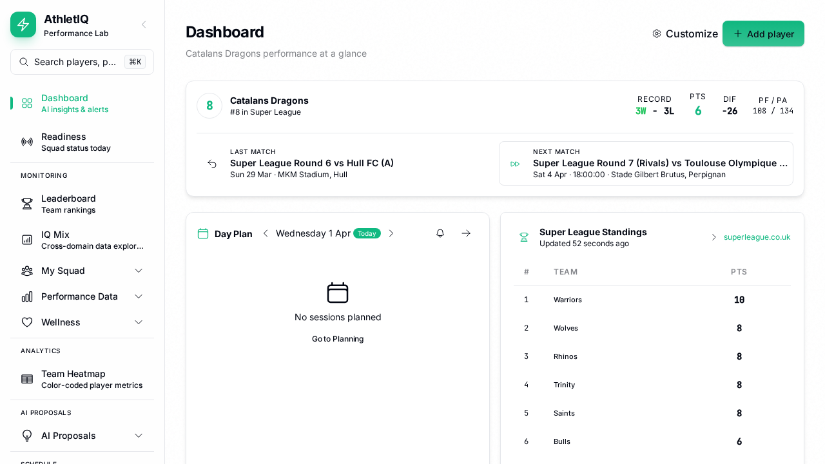Click the search players input field

click(x=82, y=62)
